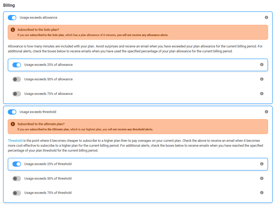Click 'Usage exceeds 75% of allowance' label
This screenshot has width=275, height=205.
48,94
